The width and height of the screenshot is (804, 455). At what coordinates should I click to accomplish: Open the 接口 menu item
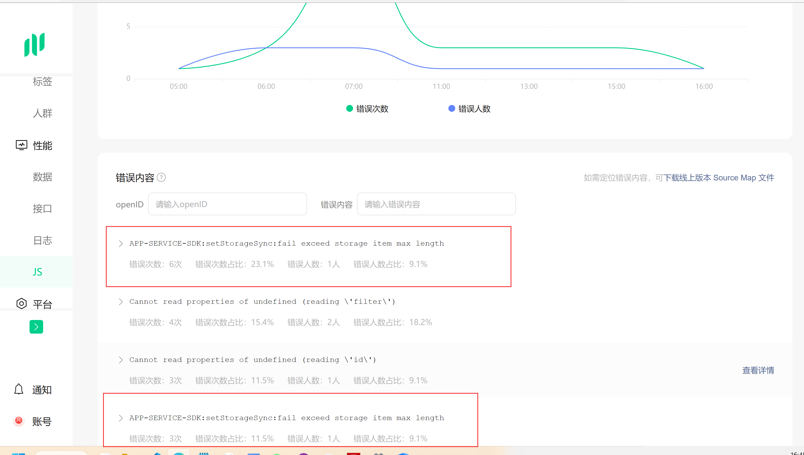42,208
